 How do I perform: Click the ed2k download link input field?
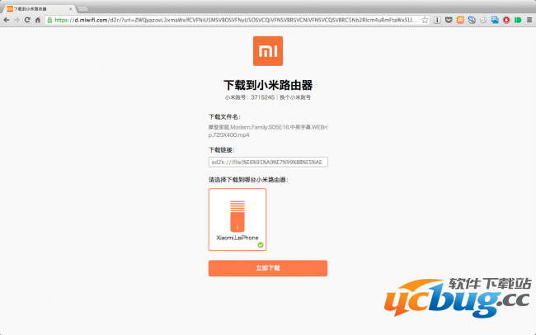[x=268, y=162]
